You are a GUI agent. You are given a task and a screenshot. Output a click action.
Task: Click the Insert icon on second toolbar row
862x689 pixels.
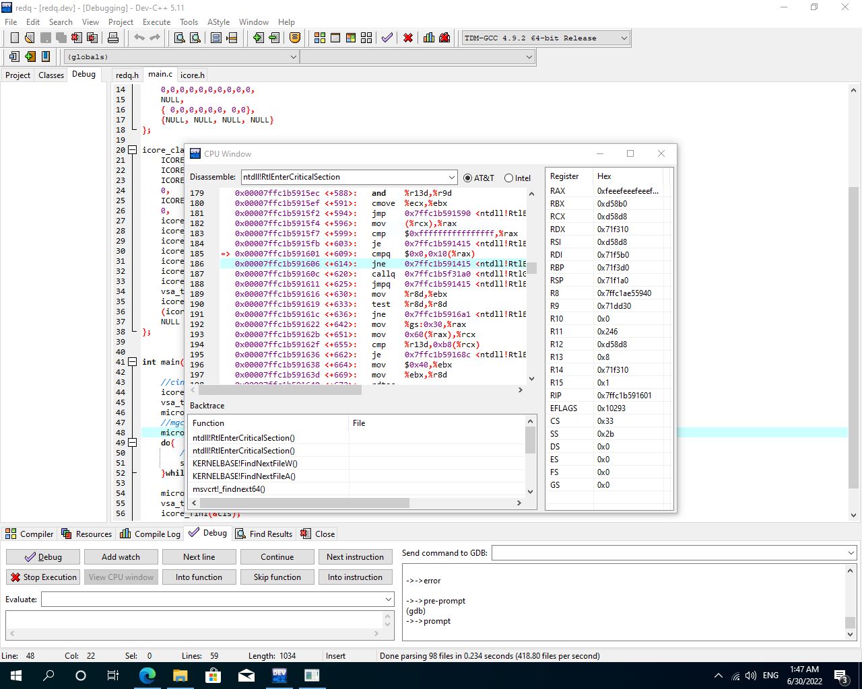14,57
